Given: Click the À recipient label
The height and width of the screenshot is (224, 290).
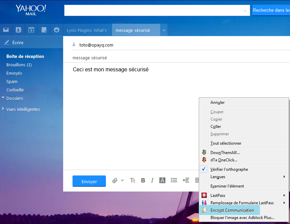Looking at the screenshot, I should pyautogui.click(x=74, y=45).
